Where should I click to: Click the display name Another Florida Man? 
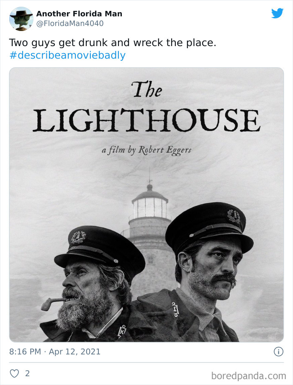79,13
